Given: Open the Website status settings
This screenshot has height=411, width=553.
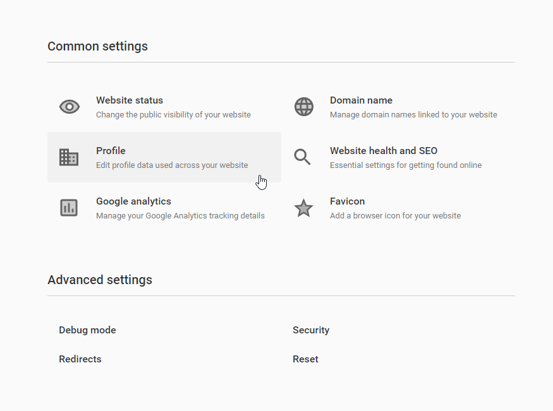Looking at the screenshot, I should pos(130,100).
